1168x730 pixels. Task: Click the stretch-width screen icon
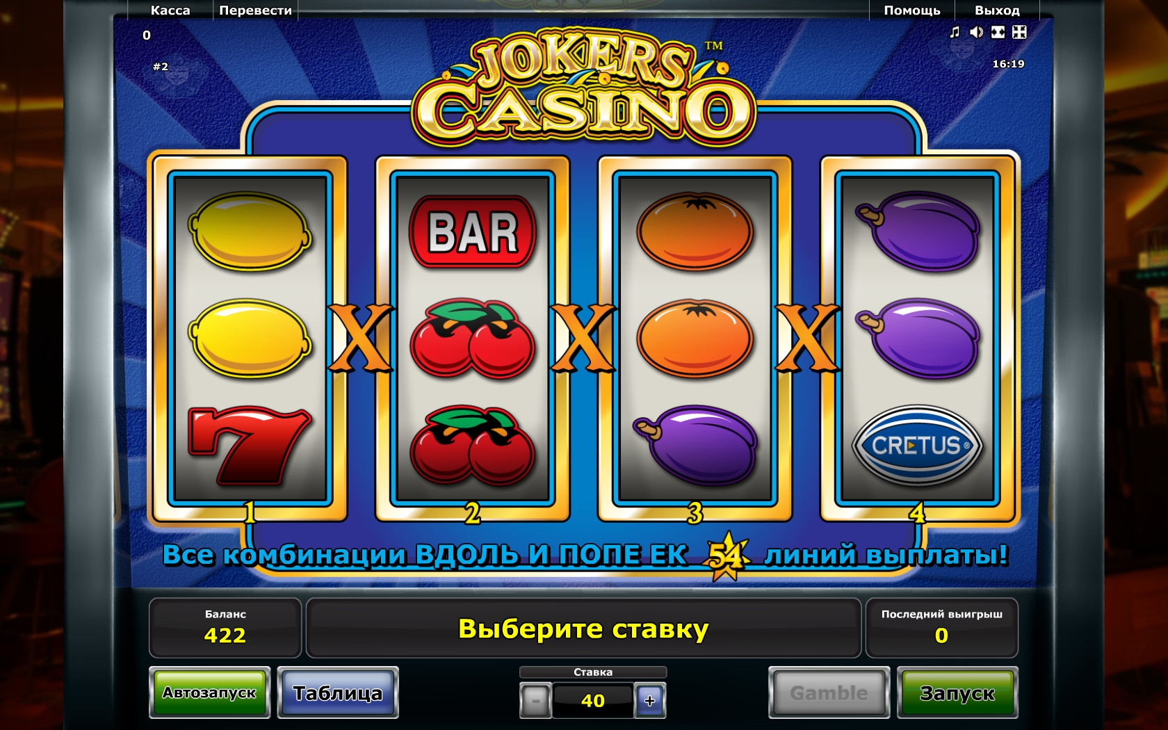998,32
